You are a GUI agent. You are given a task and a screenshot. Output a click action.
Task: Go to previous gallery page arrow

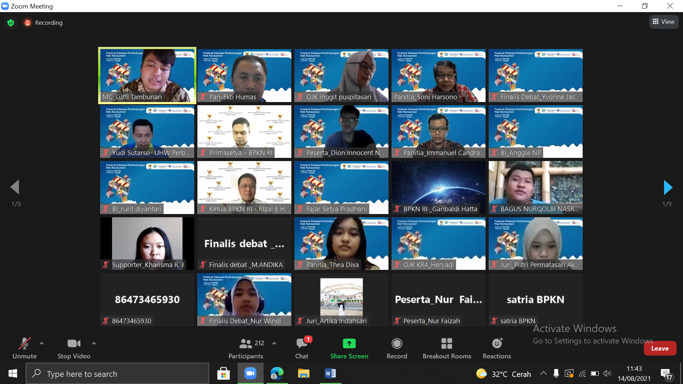click(15, 187)
